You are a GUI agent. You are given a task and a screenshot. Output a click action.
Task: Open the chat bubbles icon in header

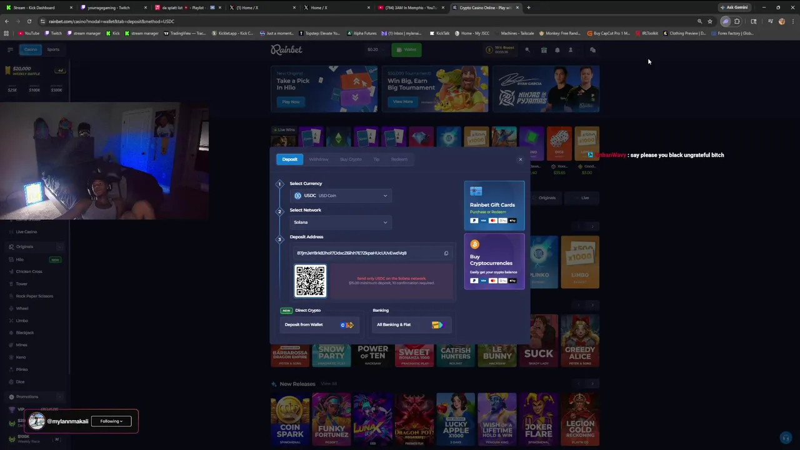click(x=592, y=50)
